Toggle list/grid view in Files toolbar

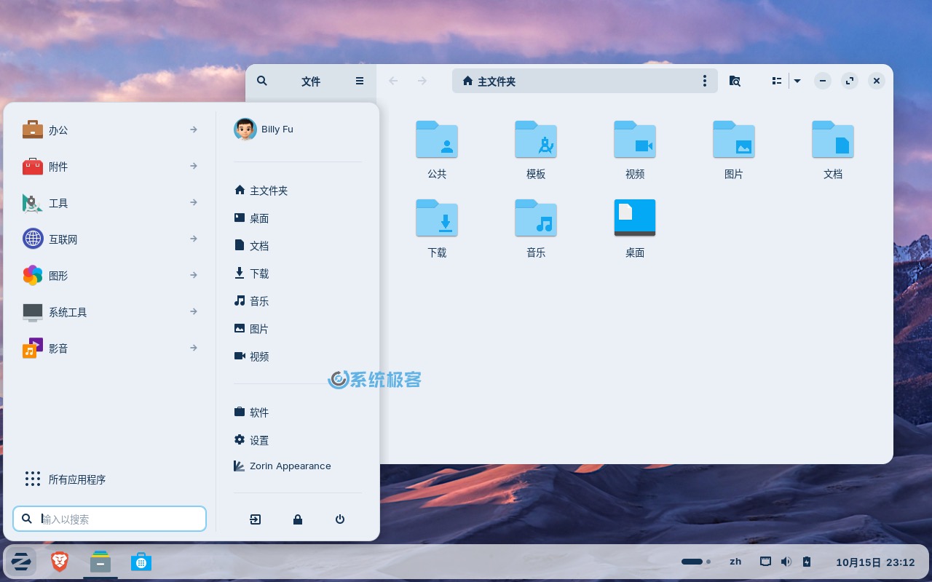pos(777,81)
